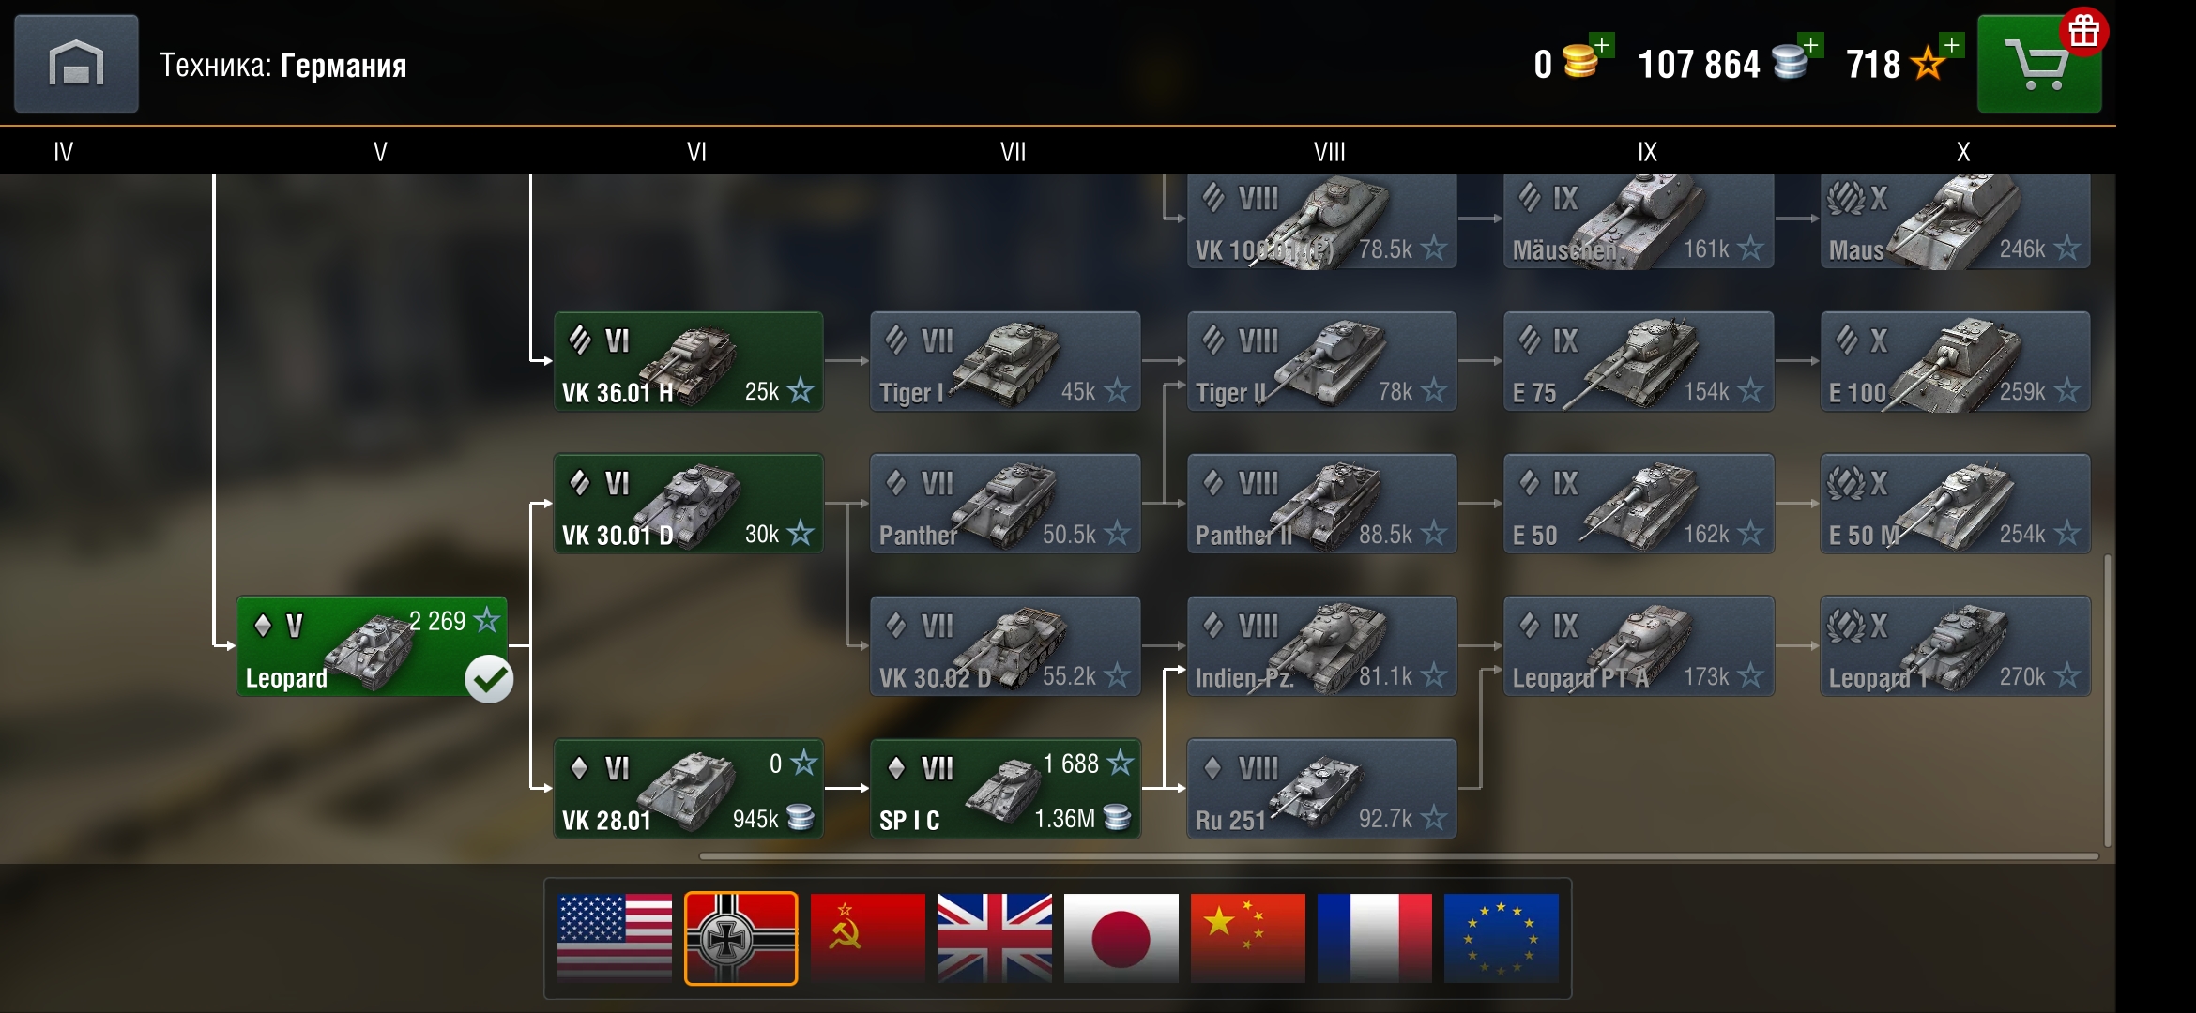Open the Tiger I tank card
Viewport: 2196px width, 1013px height.
pos(1005,361)
